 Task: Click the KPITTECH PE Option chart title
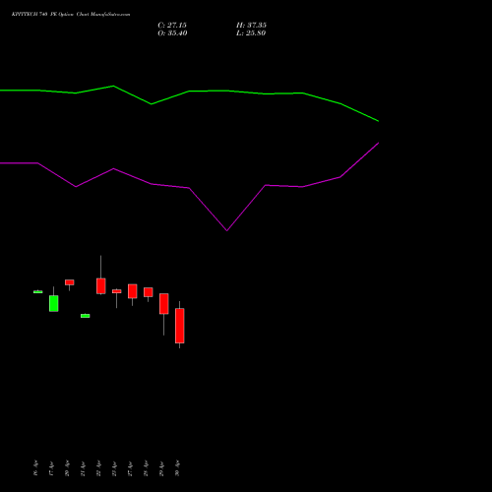(x=71, y=15)
